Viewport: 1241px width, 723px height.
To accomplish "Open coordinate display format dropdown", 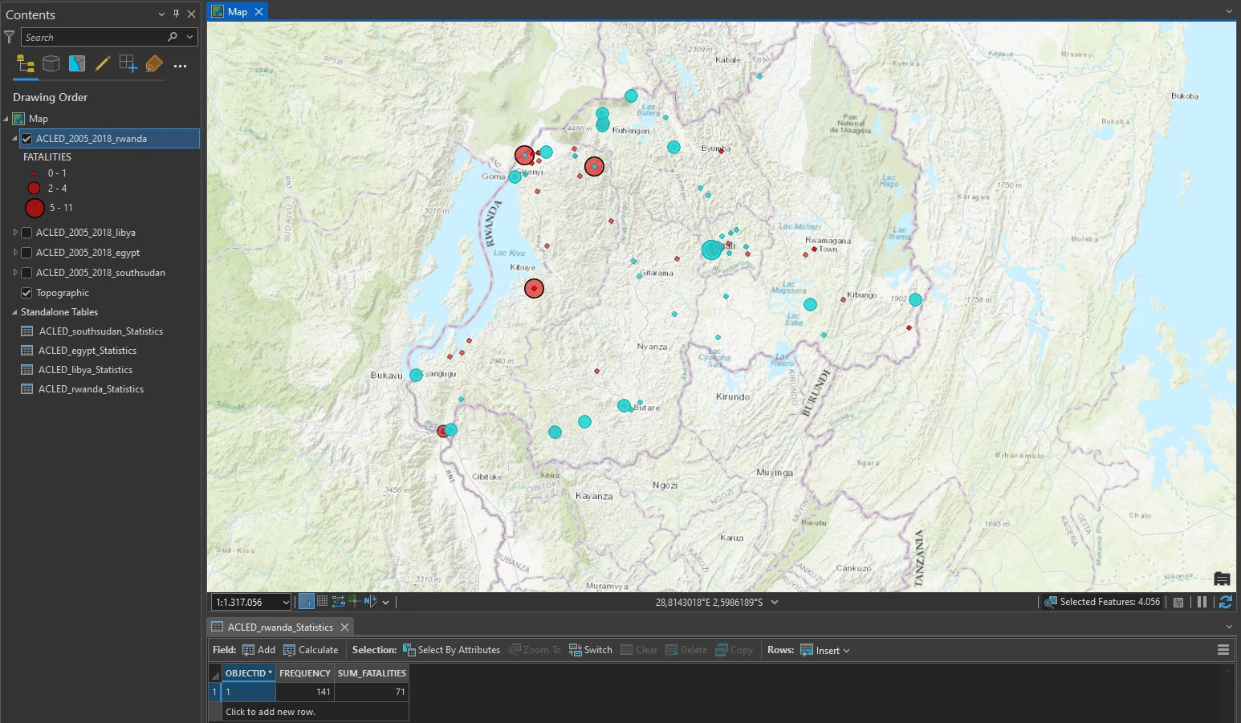I will (775, 602).
